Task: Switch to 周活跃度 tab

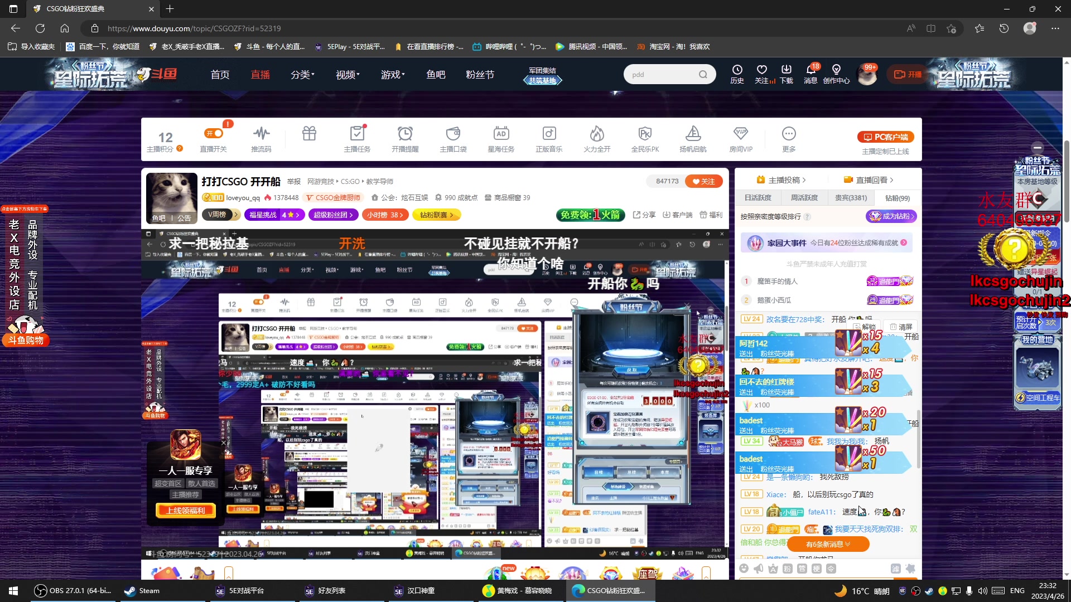Action: pyautogui.click(x=804, y=198)
